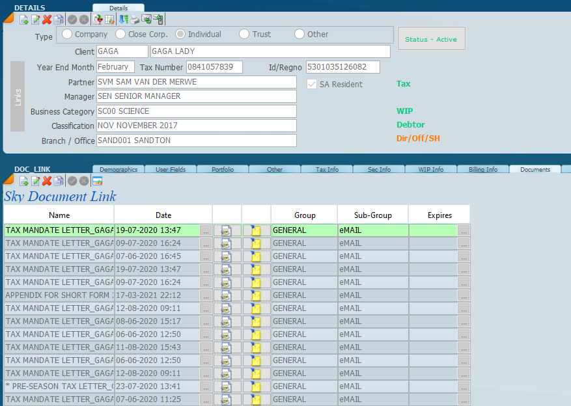
Task: Open Expires ellipsis button in first document row
Action: 463,230
